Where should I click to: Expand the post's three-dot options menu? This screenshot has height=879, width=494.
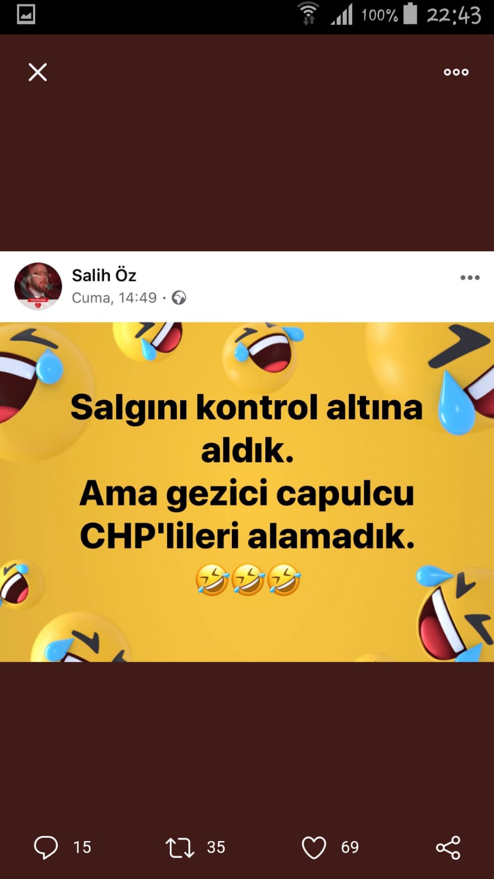470,278
